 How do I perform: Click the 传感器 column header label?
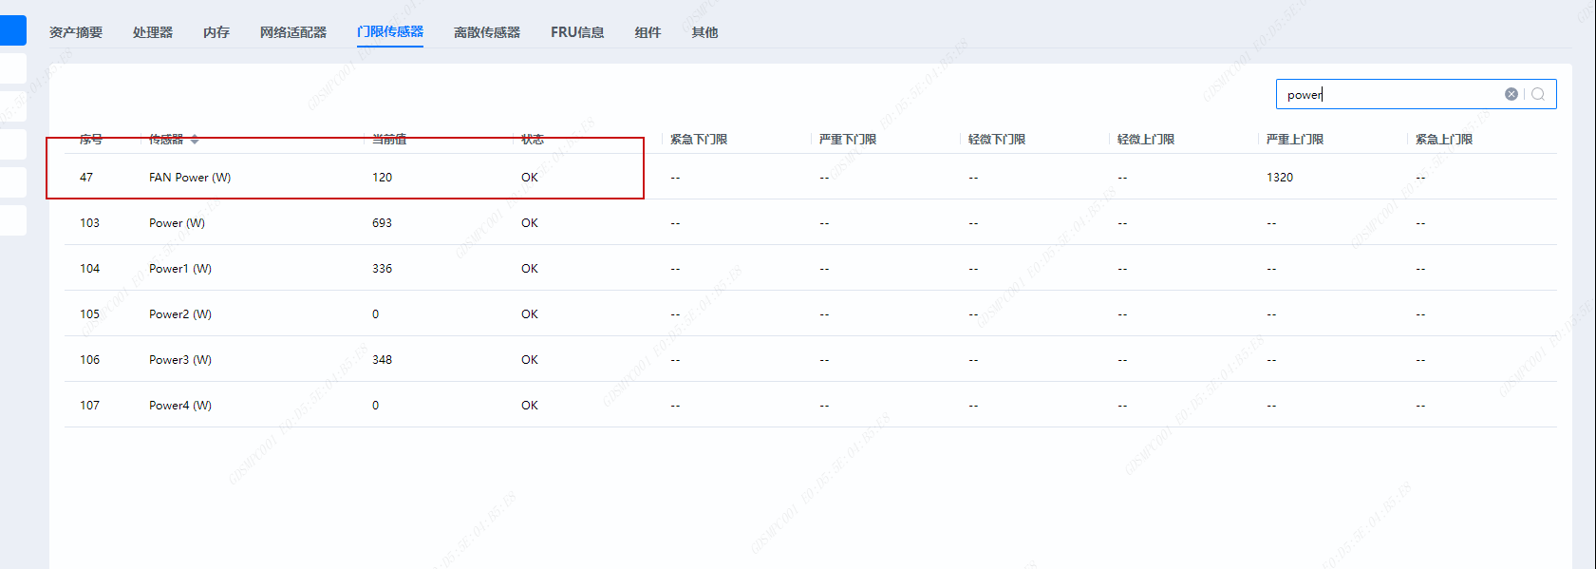pos(166,140)
